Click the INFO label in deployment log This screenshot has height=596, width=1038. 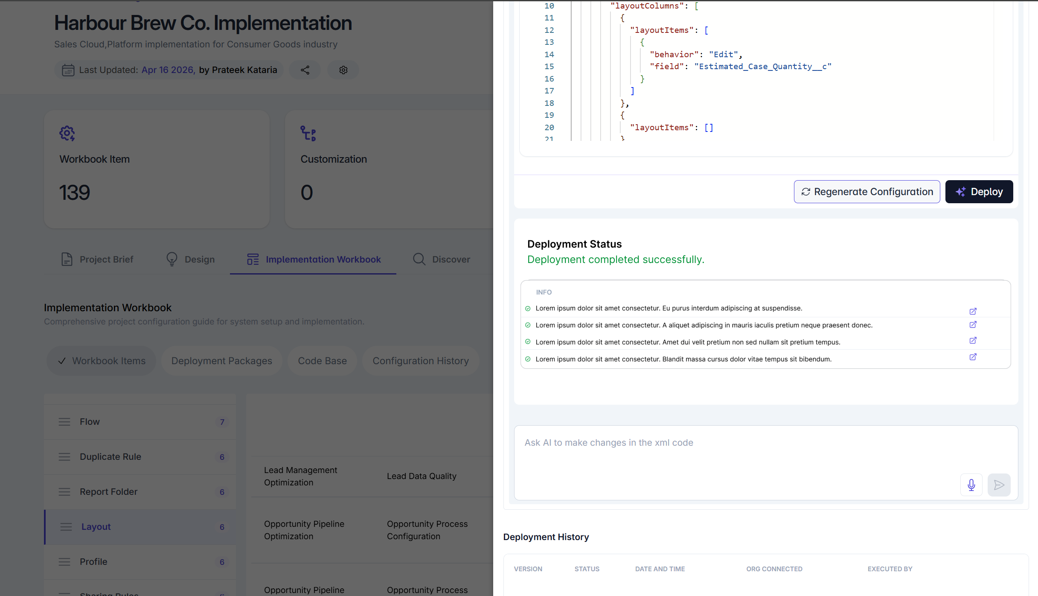pos(544,292)
